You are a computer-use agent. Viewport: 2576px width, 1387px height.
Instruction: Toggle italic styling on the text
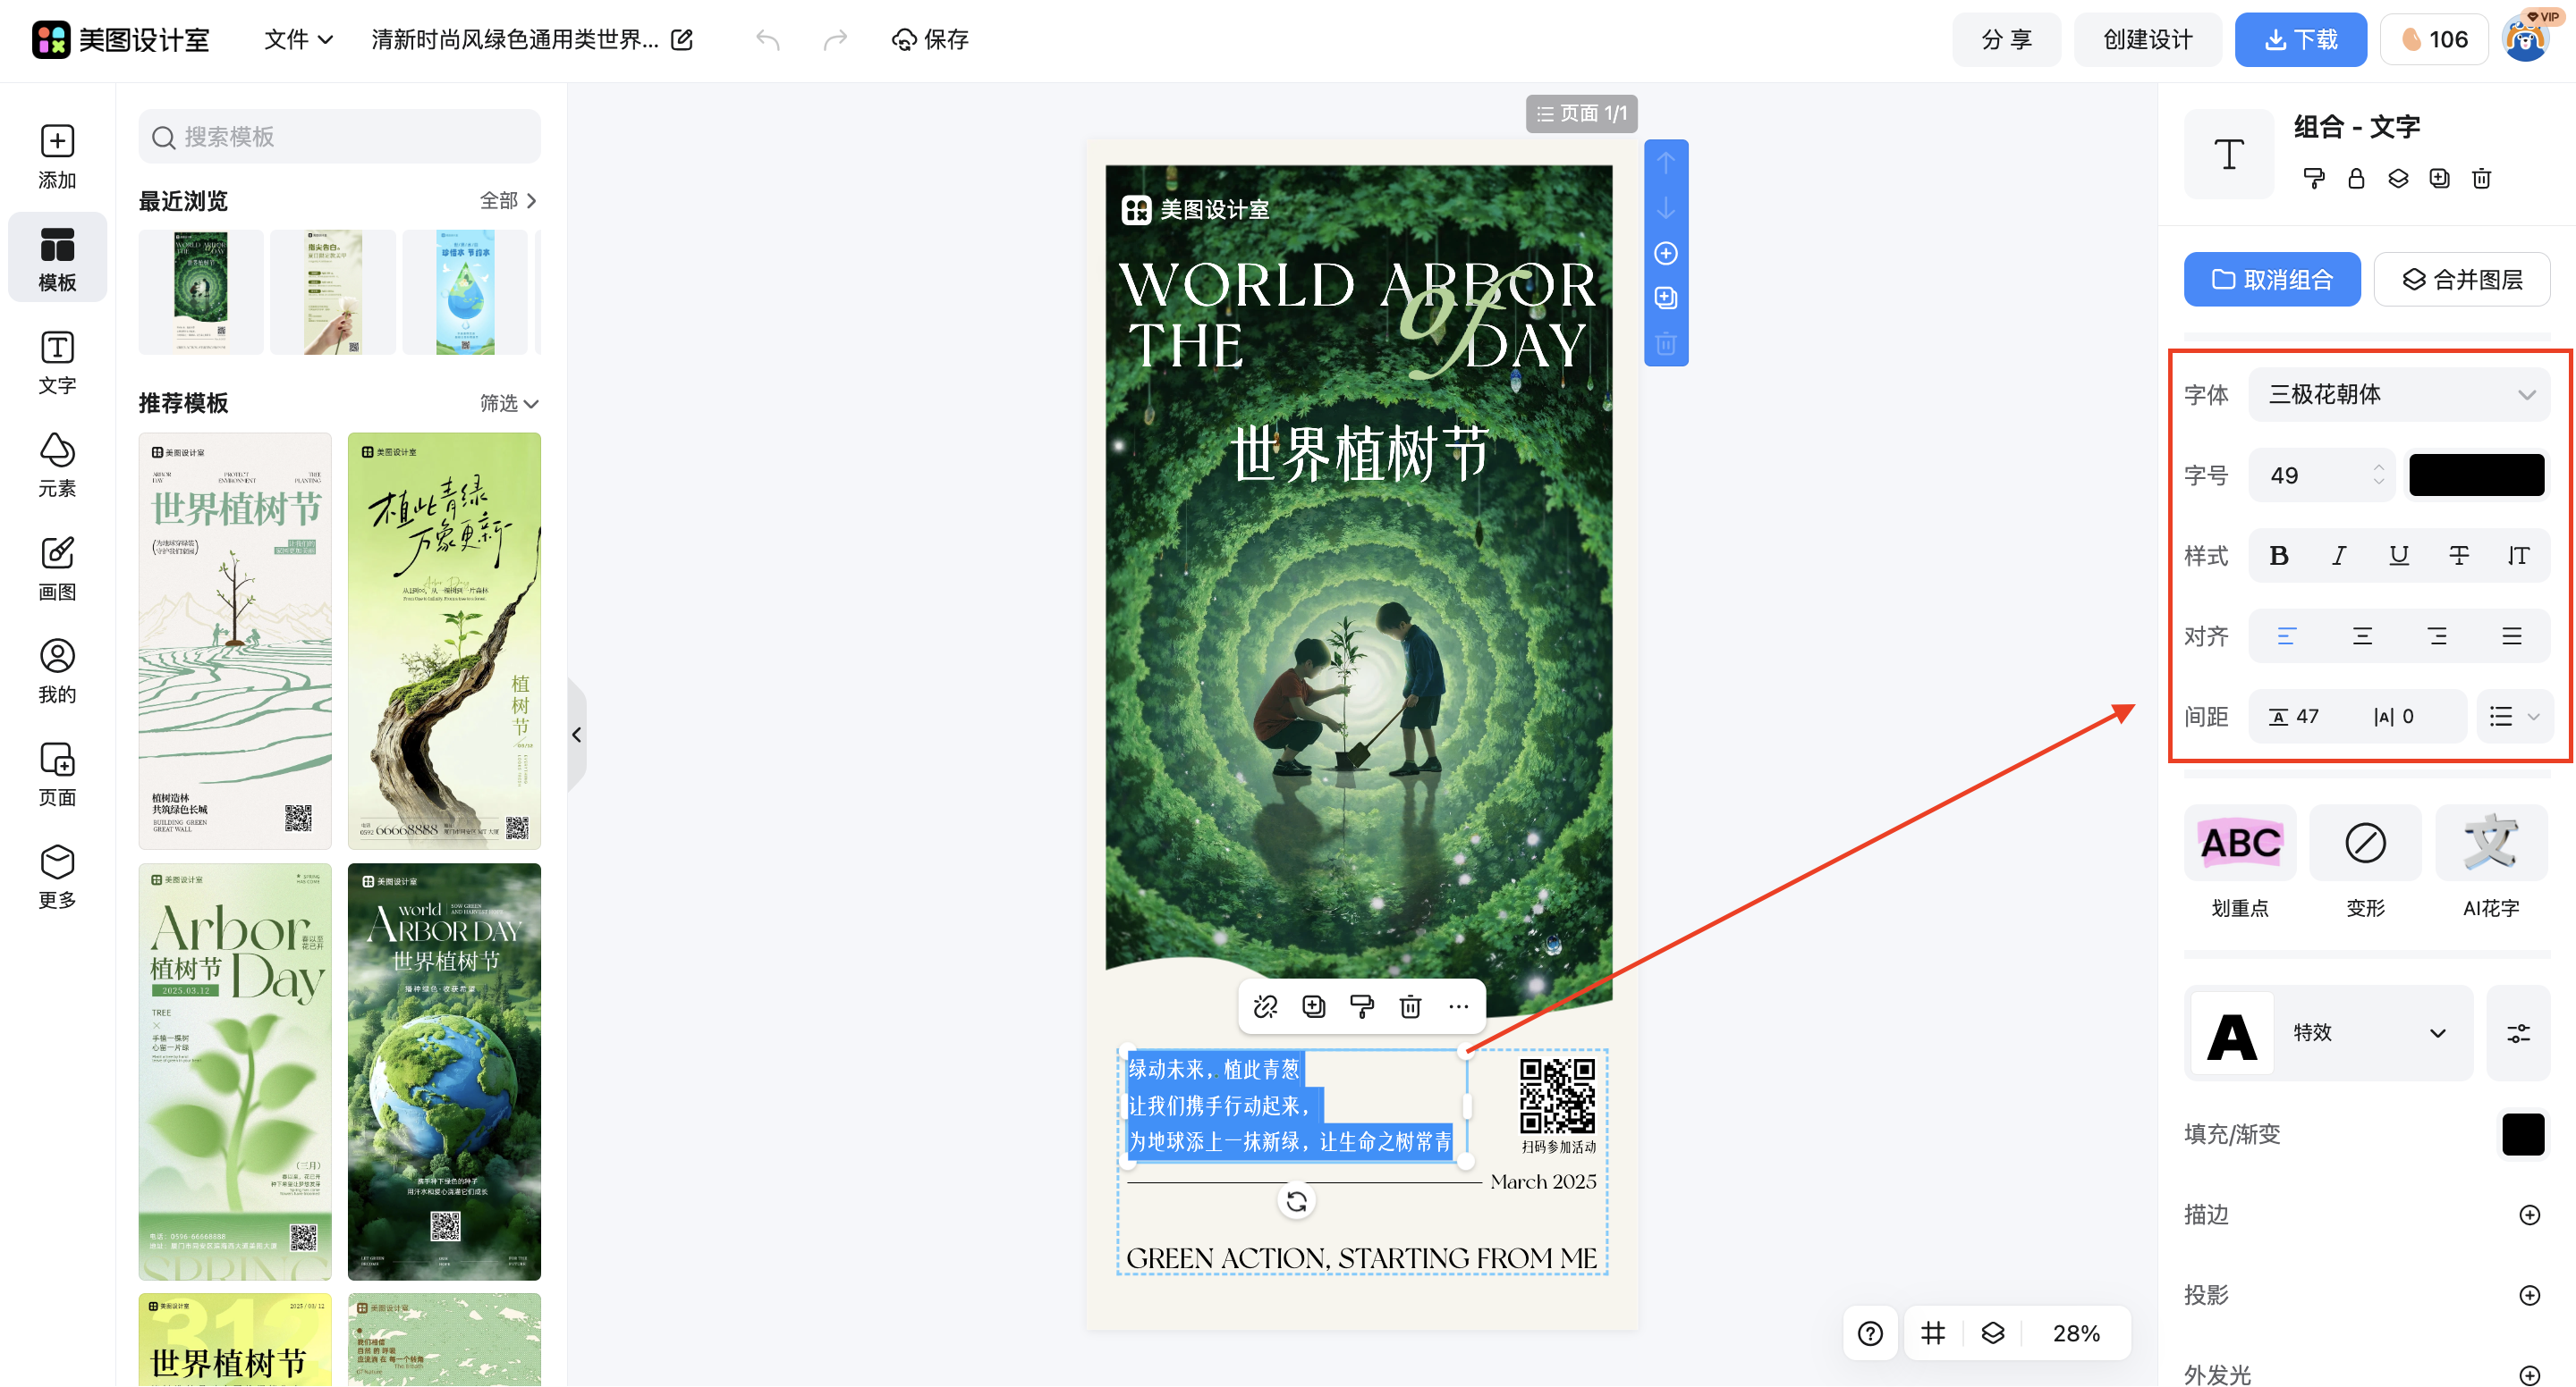2339,556
